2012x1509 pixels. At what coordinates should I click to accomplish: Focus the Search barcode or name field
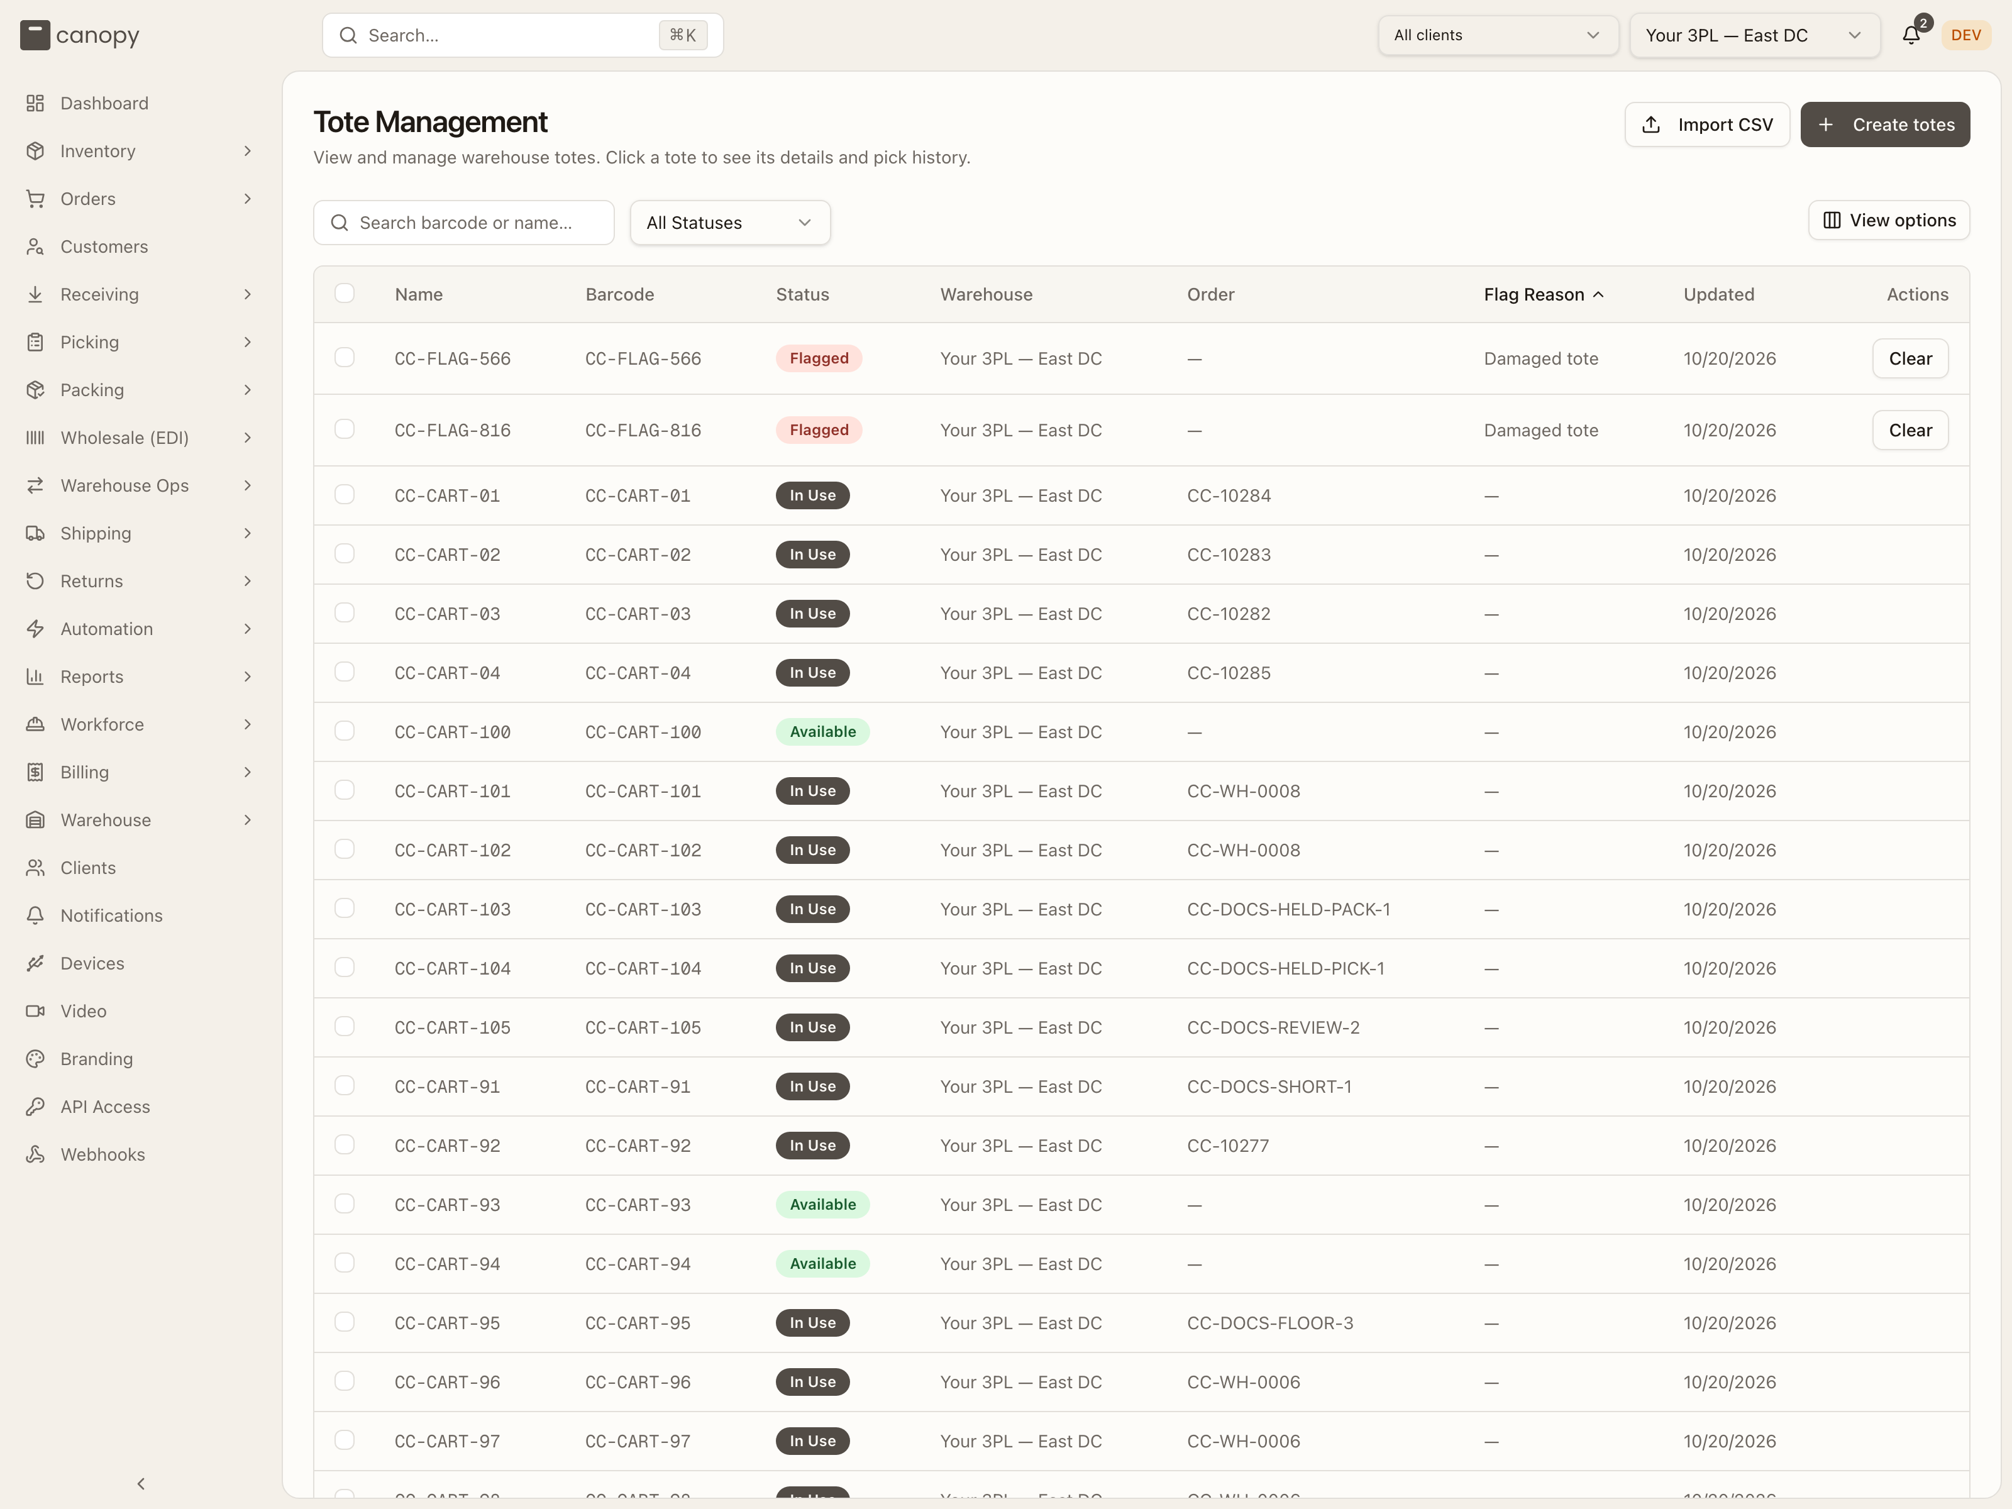point(464,223)
